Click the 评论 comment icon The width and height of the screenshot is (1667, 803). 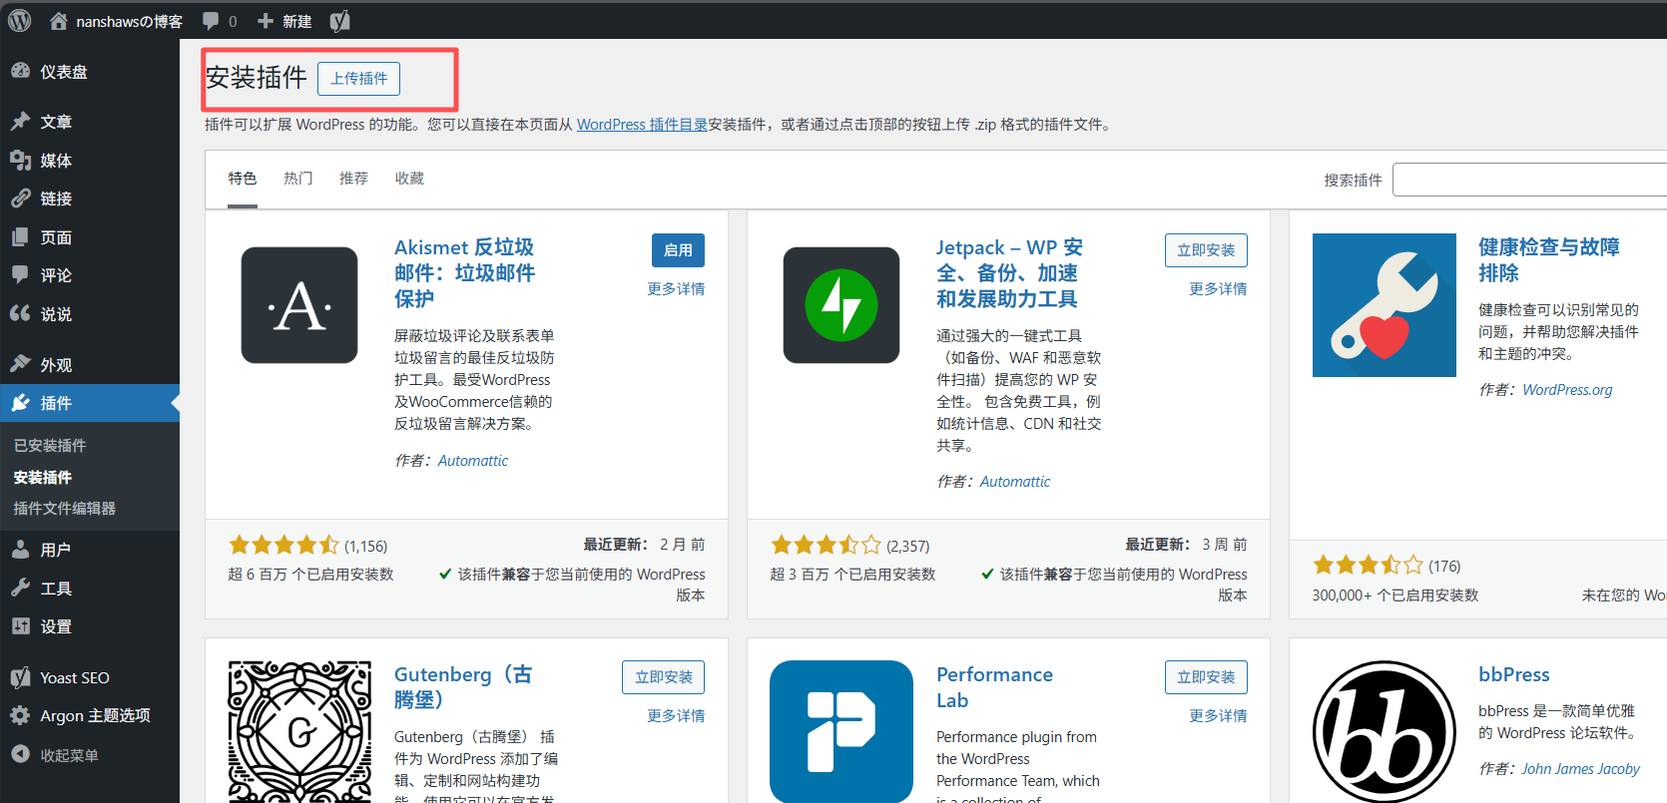[x=20, y=274]
